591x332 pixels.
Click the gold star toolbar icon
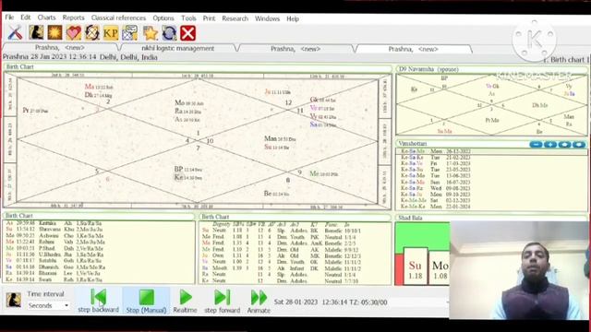click(x=150, y=33)
